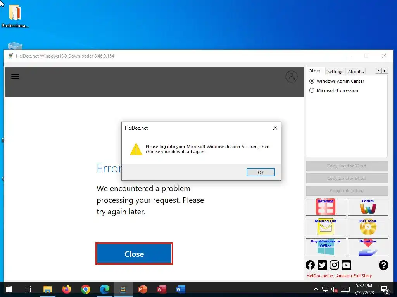This screenshot has width=397, height=297.
Task: Open the Donation tile
Action: (368, 247)
